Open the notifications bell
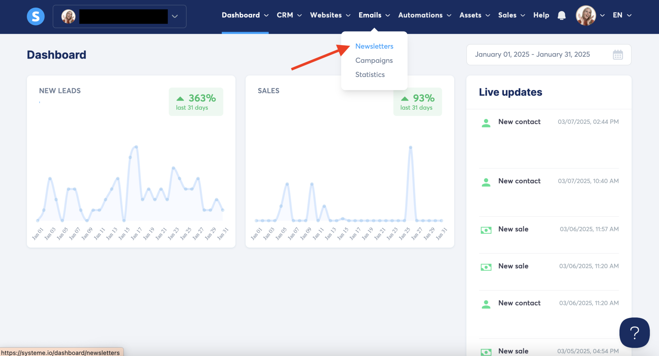Viewport: 659px width, 356px height. pos(562,15)
